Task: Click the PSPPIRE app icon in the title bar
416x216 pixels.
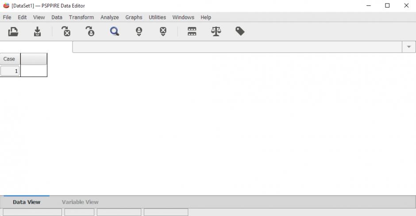Action: pyautogui.click(x=6, y=6)
